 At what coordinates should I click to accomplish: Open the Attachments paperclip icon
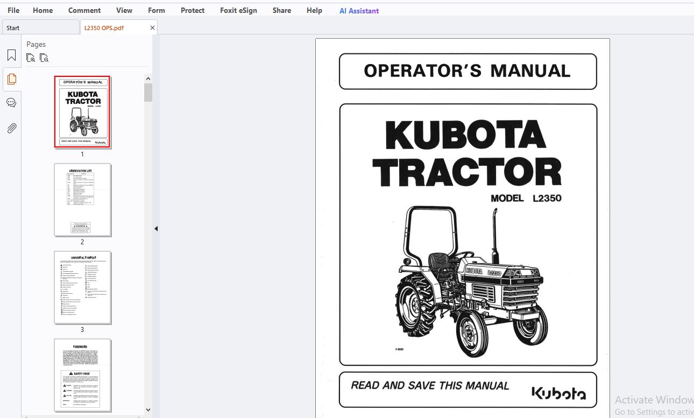pos(11,128)
